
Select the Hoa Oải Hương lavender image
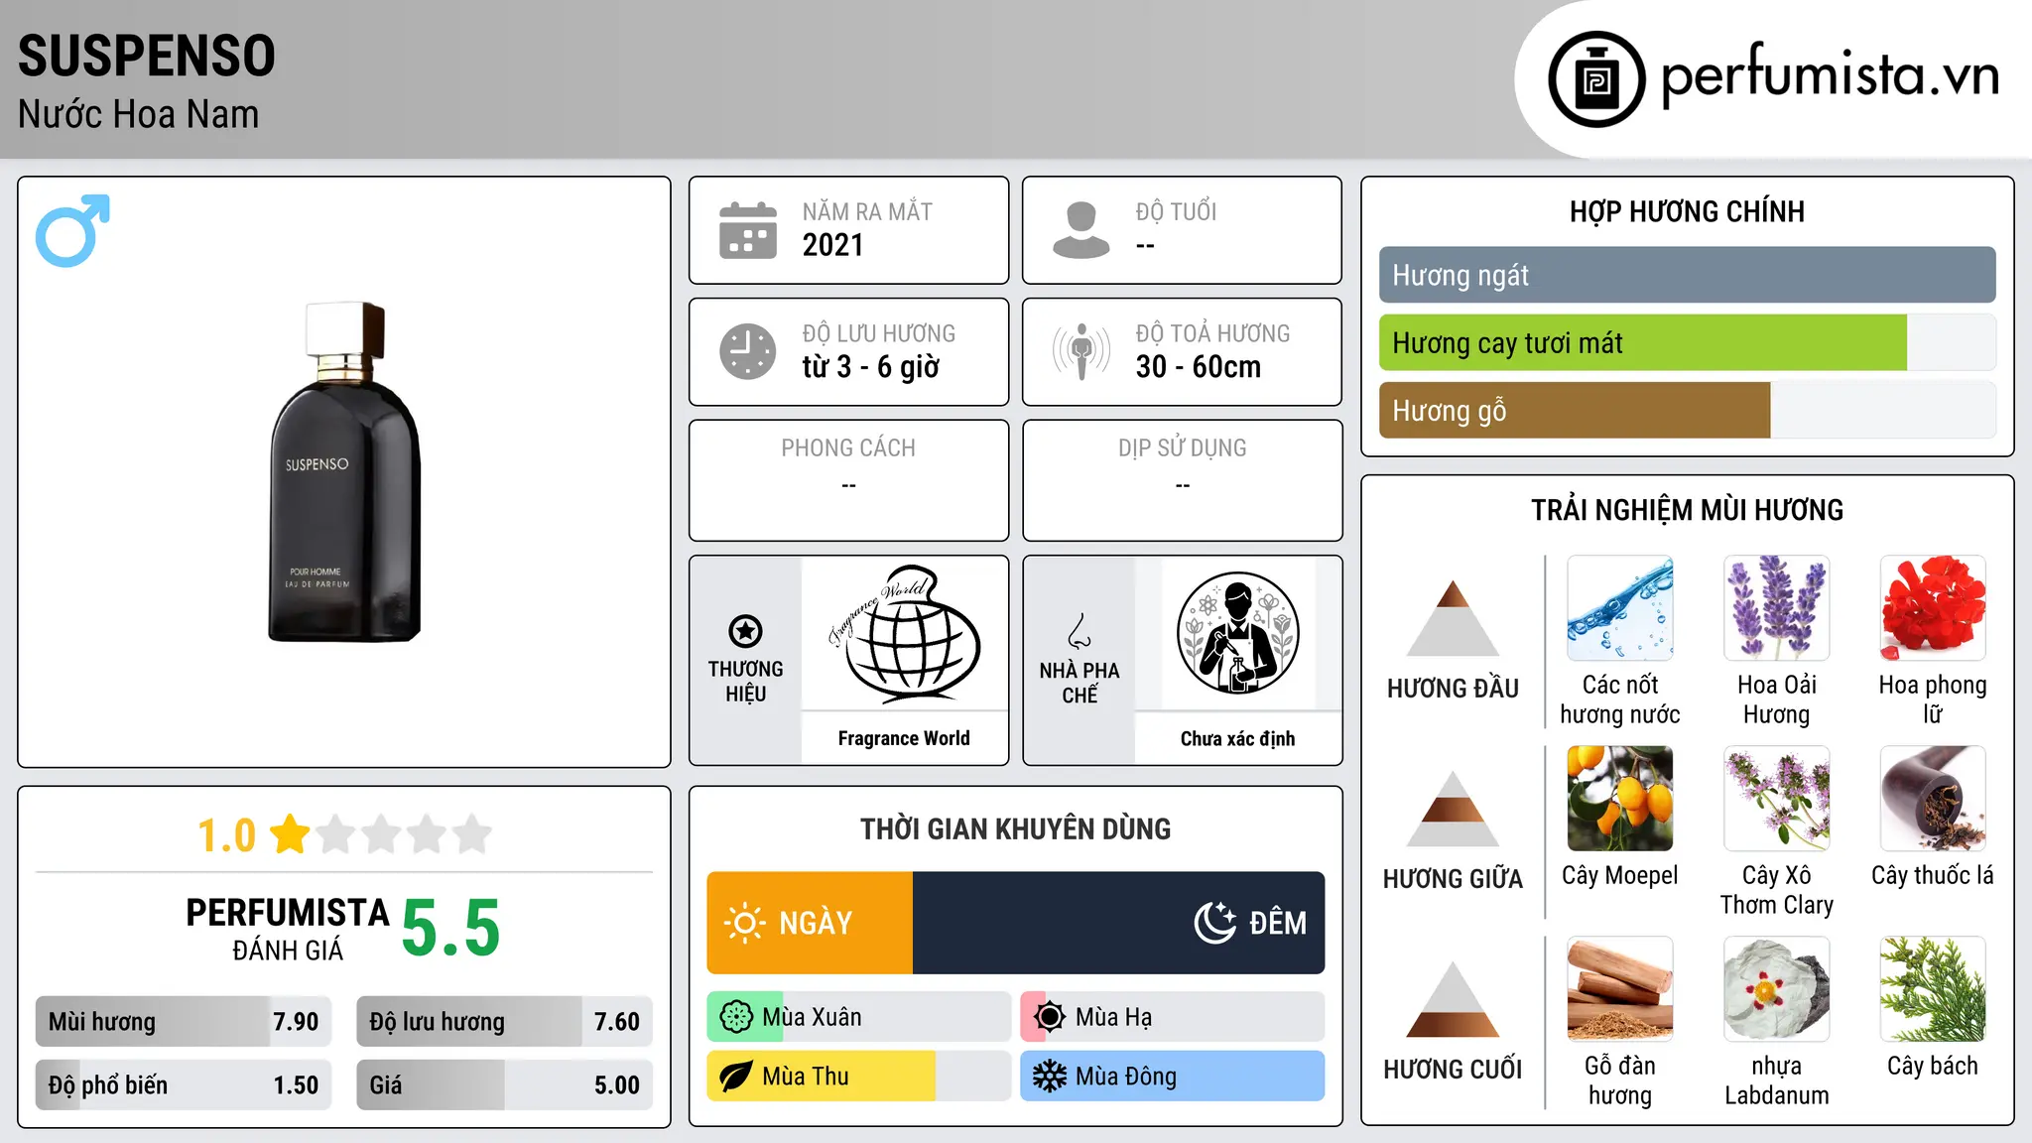tap(1777, 608)
